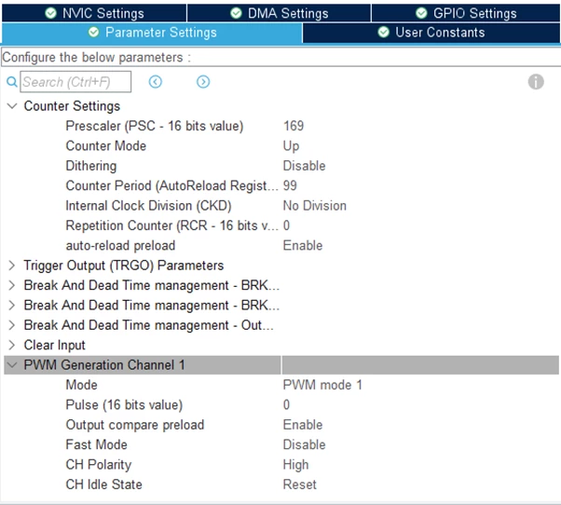Switch to the DMA Settings tab

[279, 13]
